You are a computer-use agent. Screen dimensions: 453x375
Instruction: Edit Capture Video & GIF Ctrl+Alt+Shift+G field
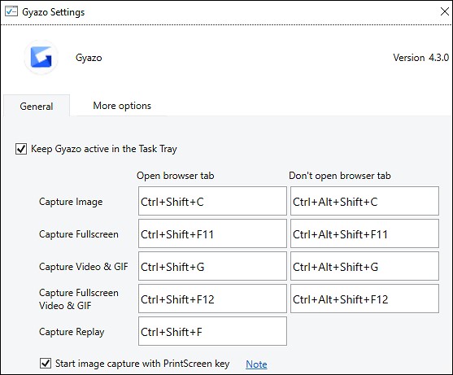(x=364, y=266)
